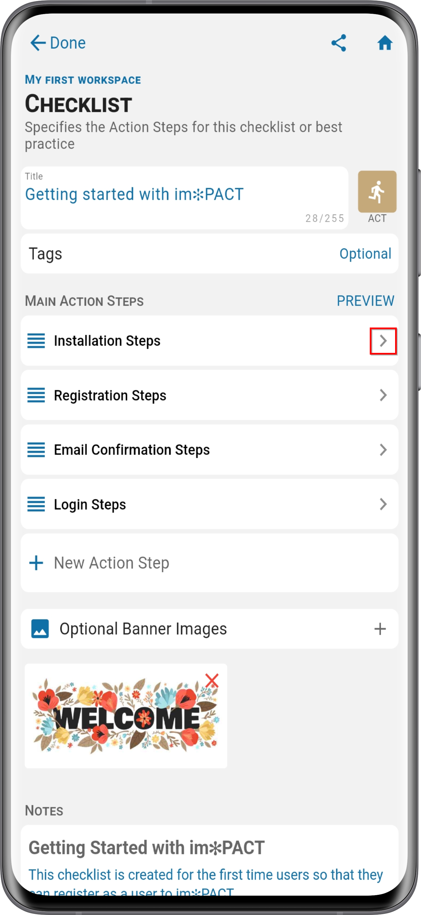Image resolution: width=421 pixels, height=915 pixels.
Task: Go to home via house icon
Action: pos(385,43)
